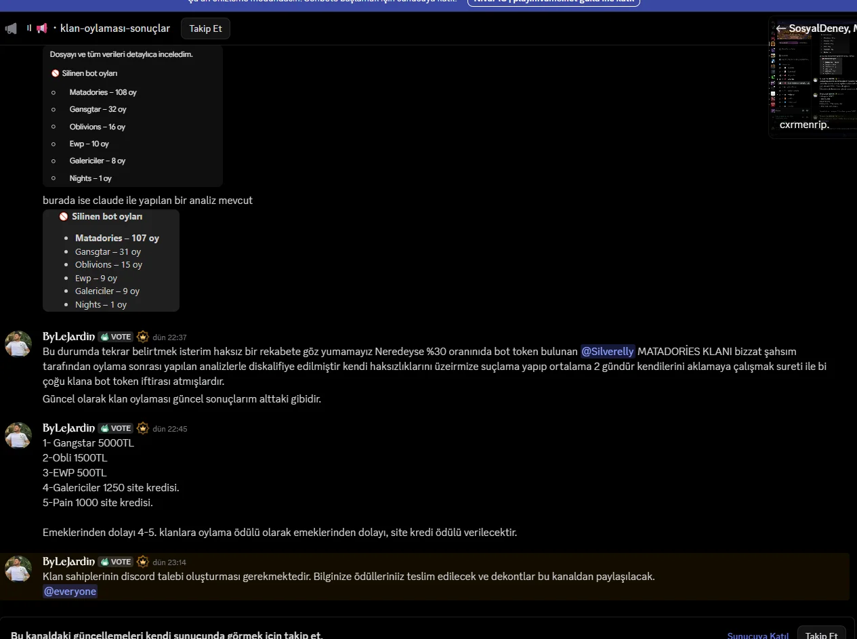857x639 pixels.
Task: Click the back arrow beside SosyalDeney
Action: coord(780,28)
